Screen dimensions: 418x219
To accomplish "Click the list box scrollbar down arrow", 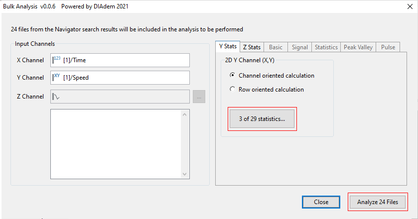I will pos(185,174).
